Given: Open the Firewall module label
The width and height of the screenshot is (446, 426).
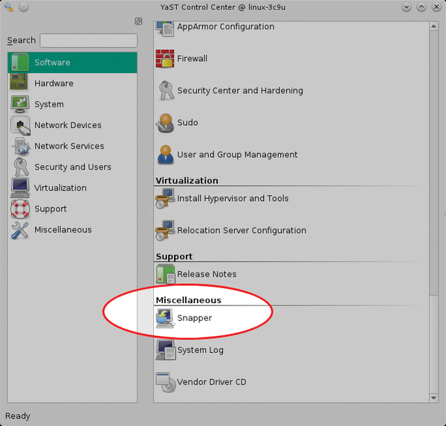Looking at the screenshot, I should pos(192,59).
